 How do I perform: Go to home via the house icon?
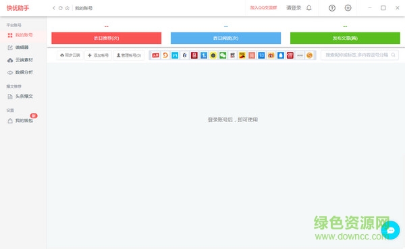(67, 8)
